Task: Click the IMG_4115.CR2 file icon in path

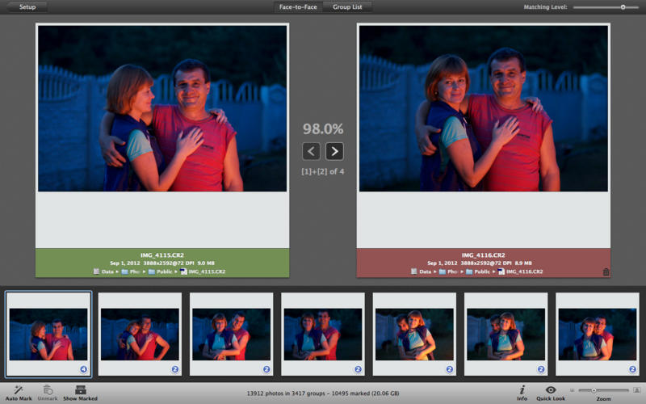Action: pyautogui.click(x=184, y=271)
